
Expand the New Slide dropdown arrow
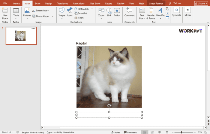pyautogui.click(x=7, y=19)
